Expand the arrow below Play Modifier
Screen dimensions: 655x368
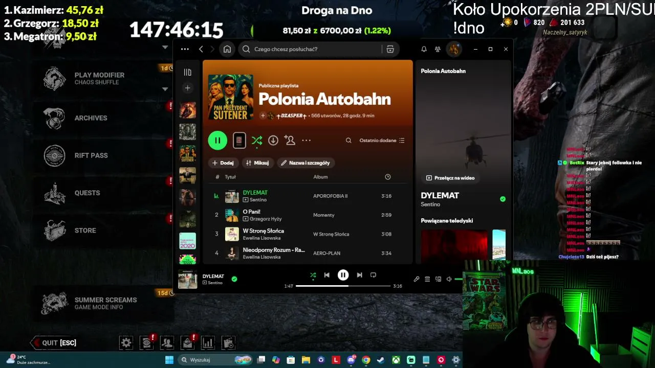tap(165, 89)
